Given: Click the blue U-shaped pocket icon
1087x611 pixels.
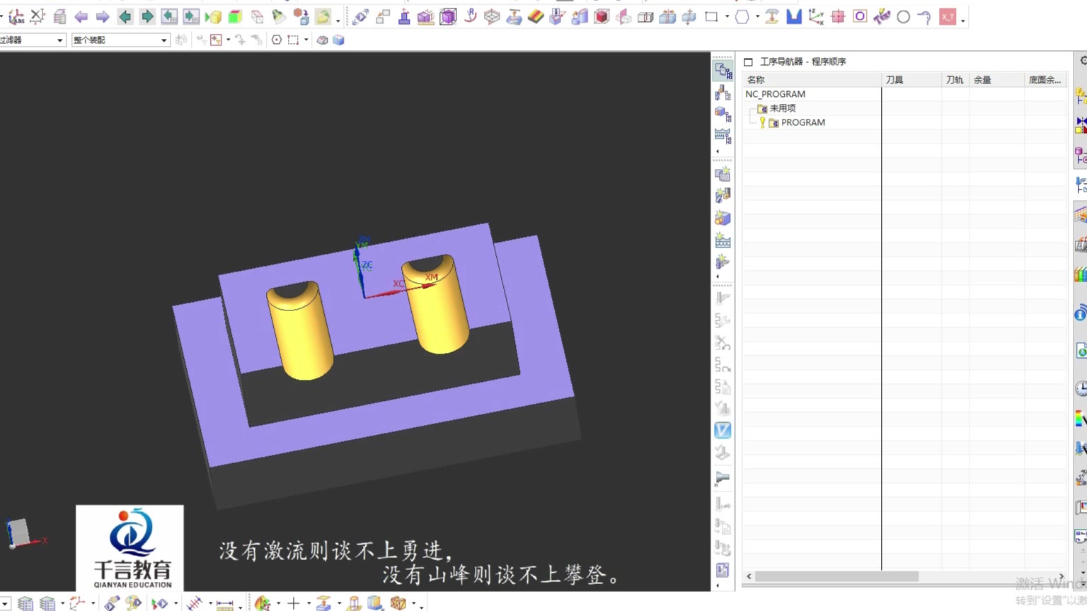Looking at the screenshot, I should 794,16.
